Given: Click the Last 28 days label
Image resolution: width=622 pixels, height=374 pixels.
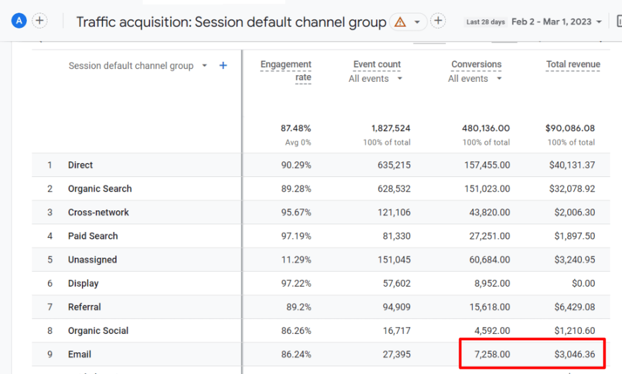Looking at the screenshot, I should coord(485,21).
